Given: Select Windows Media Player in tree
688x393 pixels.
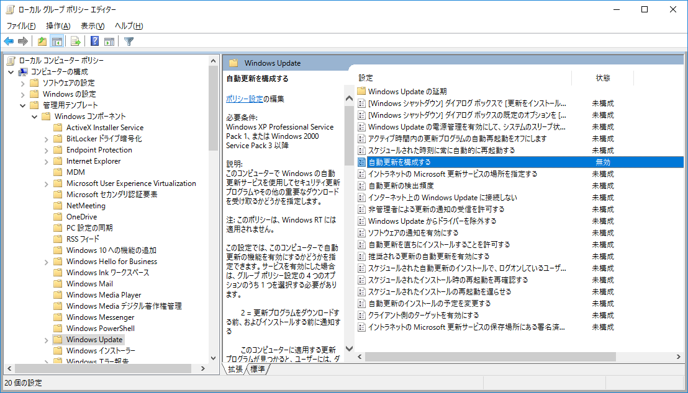Looking at the screenshot, I should click(x=104, y=295).
